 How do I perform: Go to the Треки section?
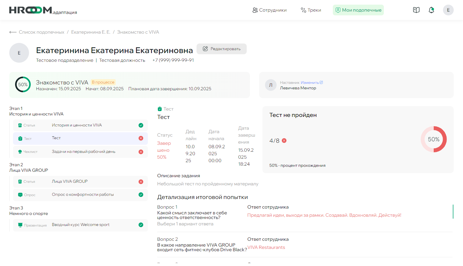pos(311,10)
